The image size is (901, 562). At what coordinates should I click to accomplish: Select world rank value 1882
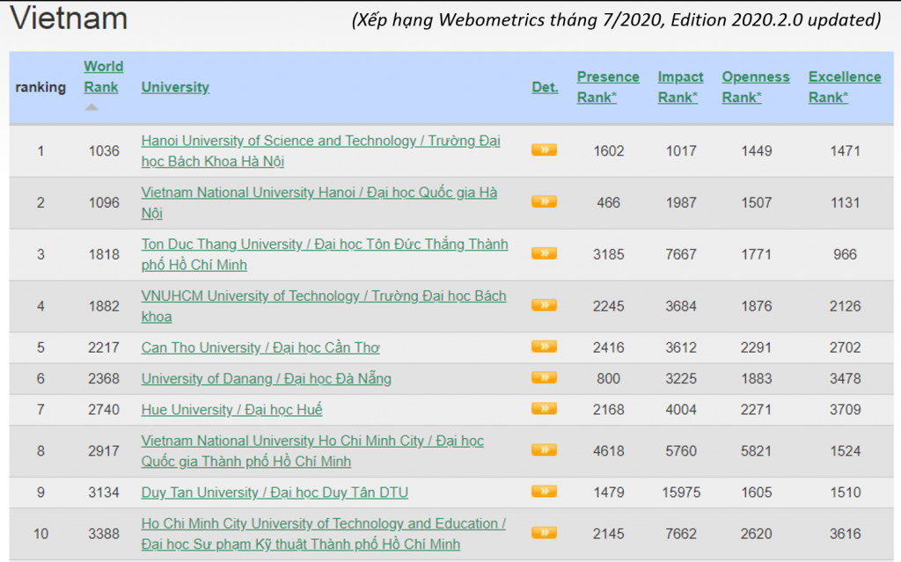pyautogui.click(x=104, y=306)
